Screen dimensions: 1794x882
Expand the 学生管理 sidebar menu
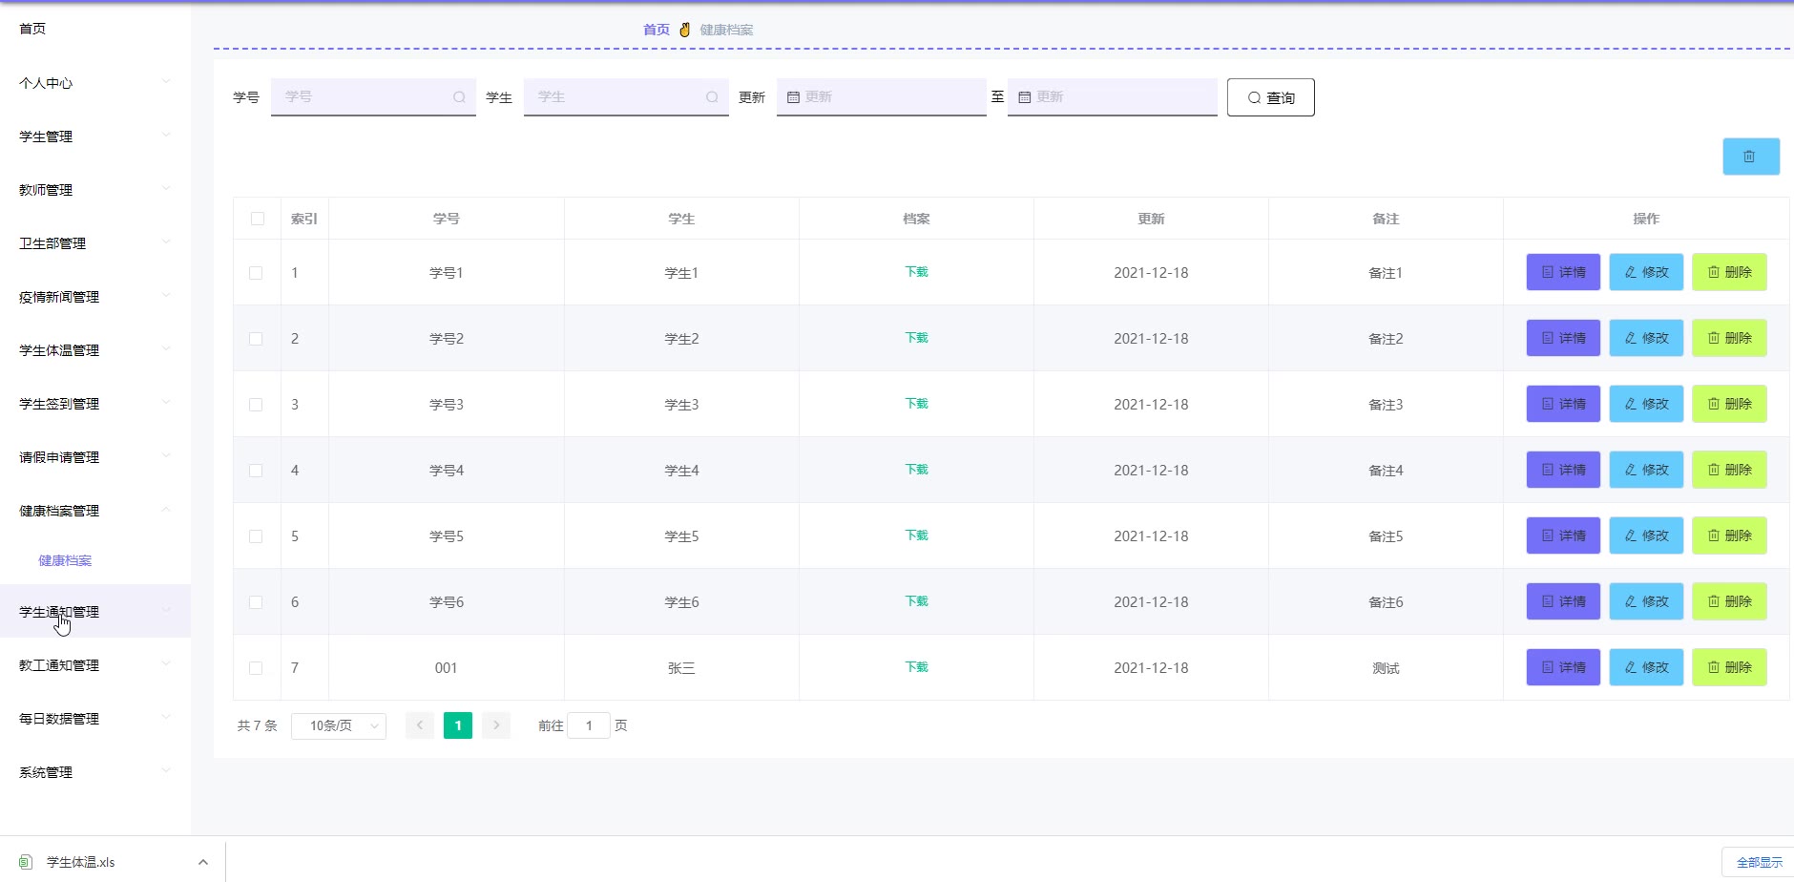pyautogui.click(x=94, y=136)
